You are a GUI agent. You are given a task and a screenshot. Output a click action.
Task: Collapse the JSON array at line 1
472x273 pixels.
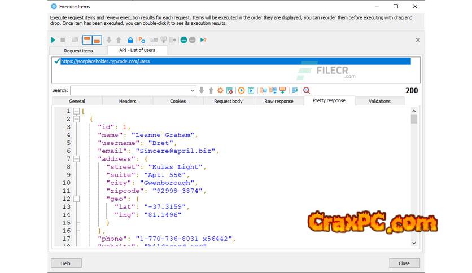76,111
